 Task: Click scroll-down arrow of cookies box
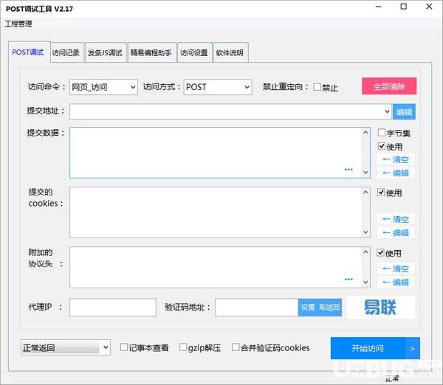click(x=365, y=232)
